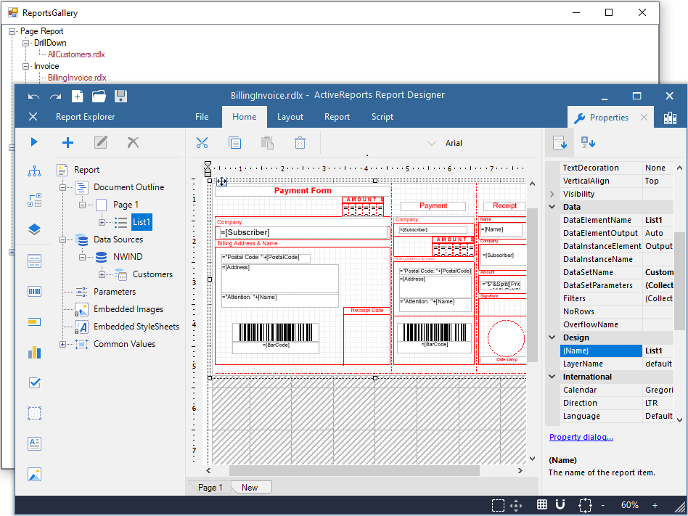Select the Image control in the toolbox

pos(34,475)
